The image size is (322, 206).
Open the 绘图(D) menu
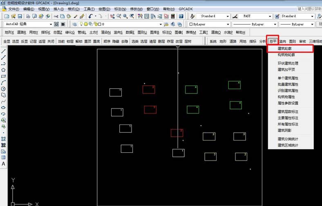point(105,9)
